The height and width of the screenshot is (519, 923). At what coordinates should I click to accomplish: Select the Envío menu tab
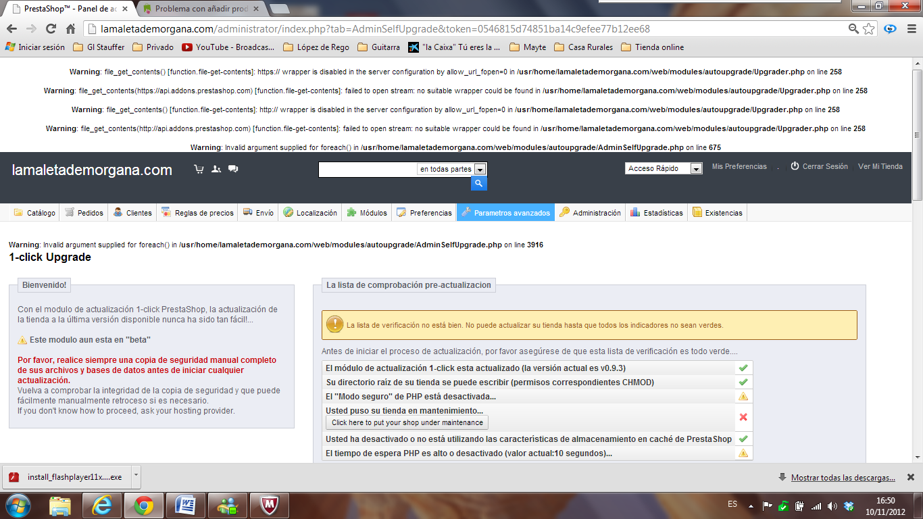tap(258, 213)
